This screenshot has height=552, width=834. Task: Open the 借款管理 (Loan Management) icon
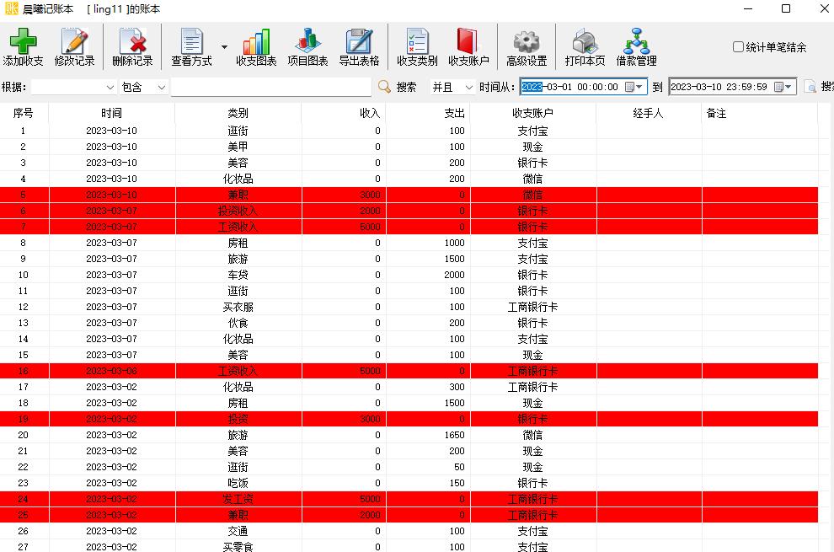pyautogui.click(x=637, y=46)
